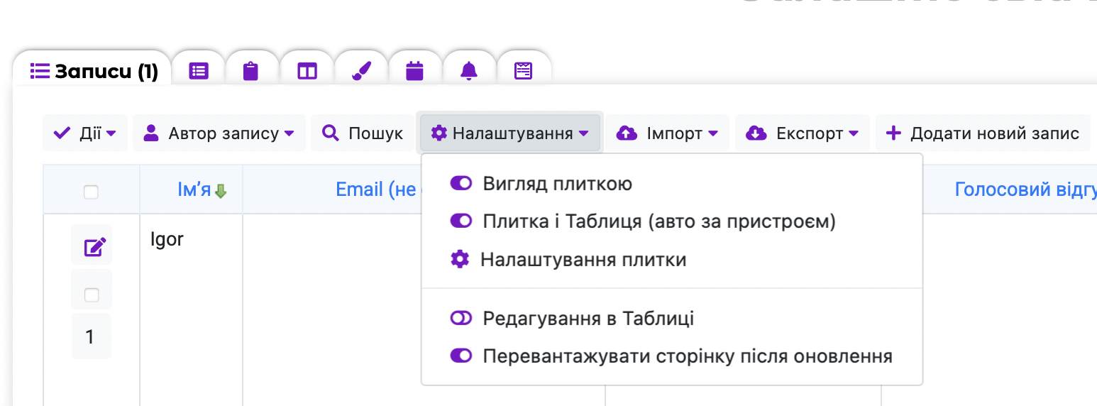
Task: Open the list view tab icon
Action: click(x=199, y=71)
